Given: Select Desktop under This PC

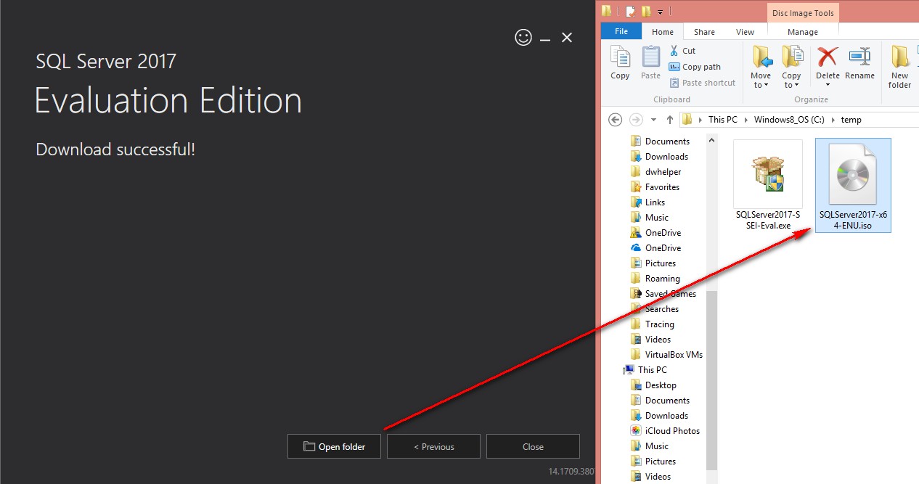Looking at the screenshot, I should click(653, 385).
